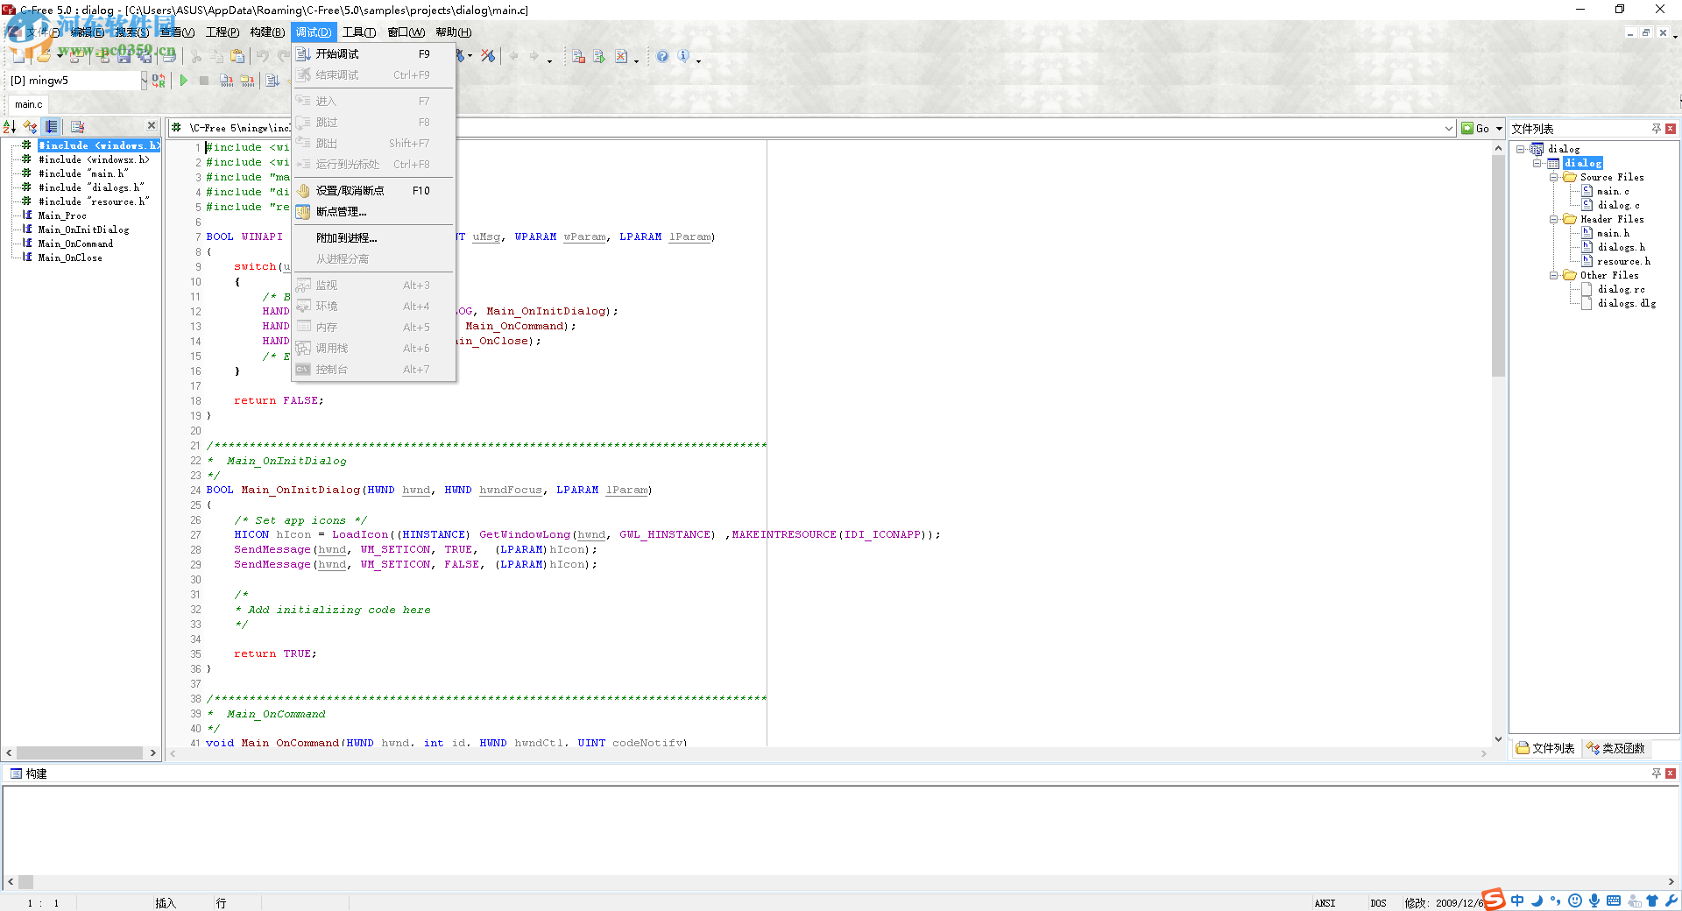The image size is (1682, 911).
Task: Open the dropdown arrow next to Go
Action: click(1499, 129)
